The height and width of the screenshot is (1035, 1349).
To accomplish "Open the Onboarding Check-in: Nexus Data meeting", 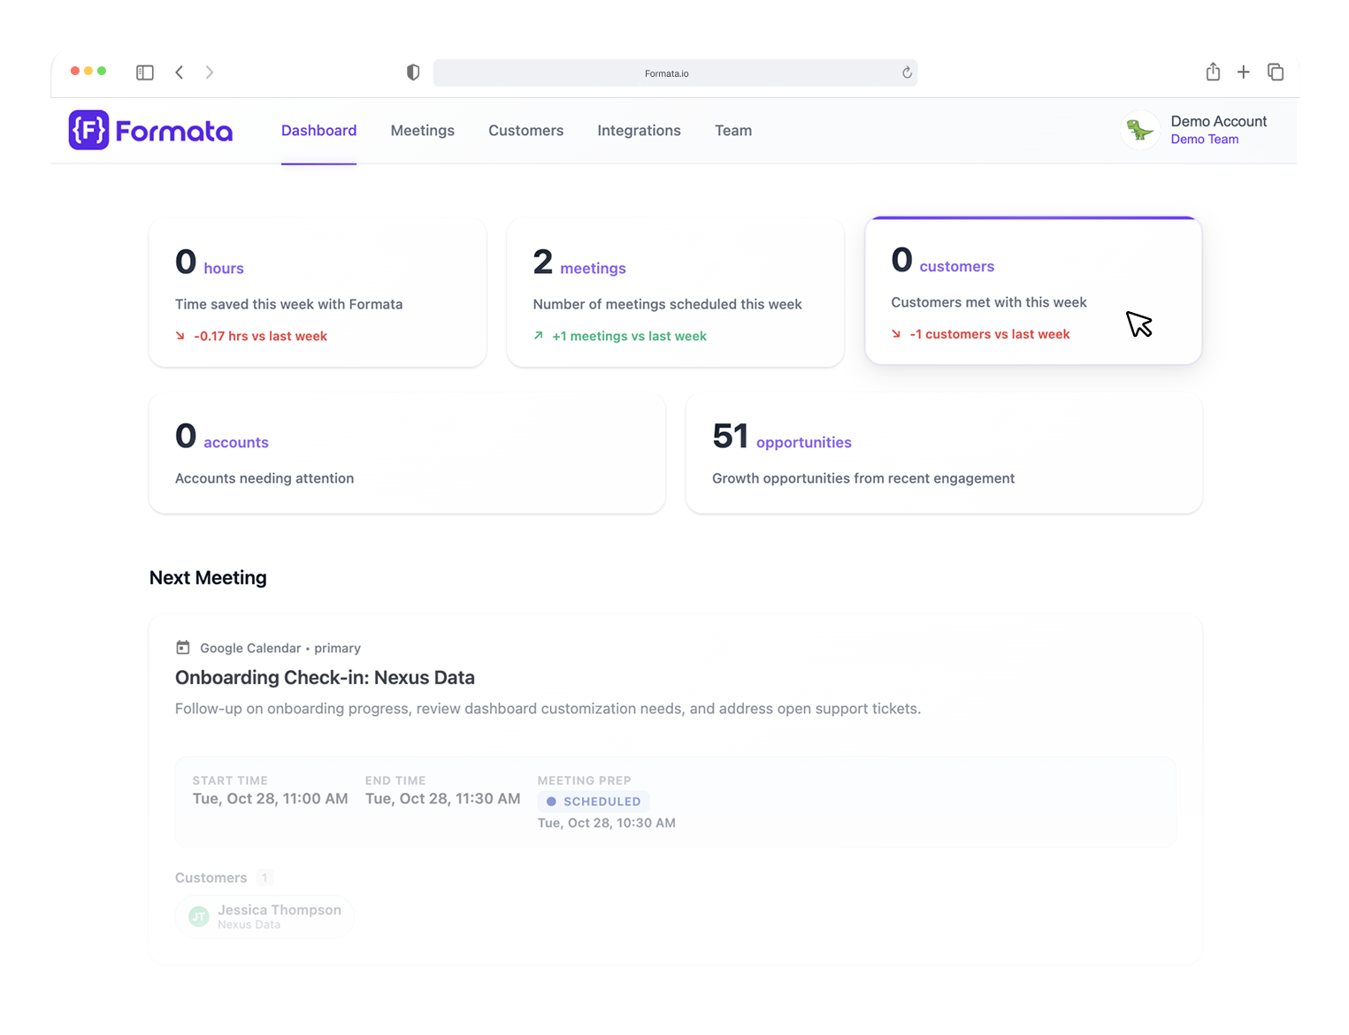I will [x=325, y=677].
